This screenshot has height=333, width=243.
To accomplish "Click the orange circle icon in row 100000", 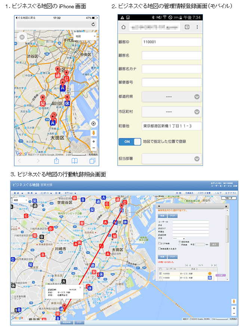I will click(x=210, y=274).
